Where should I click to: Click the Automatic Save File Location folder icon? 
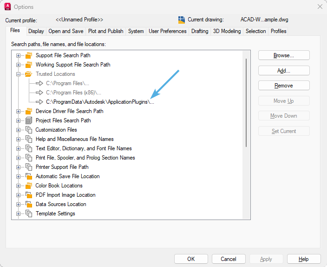point(29,176)
